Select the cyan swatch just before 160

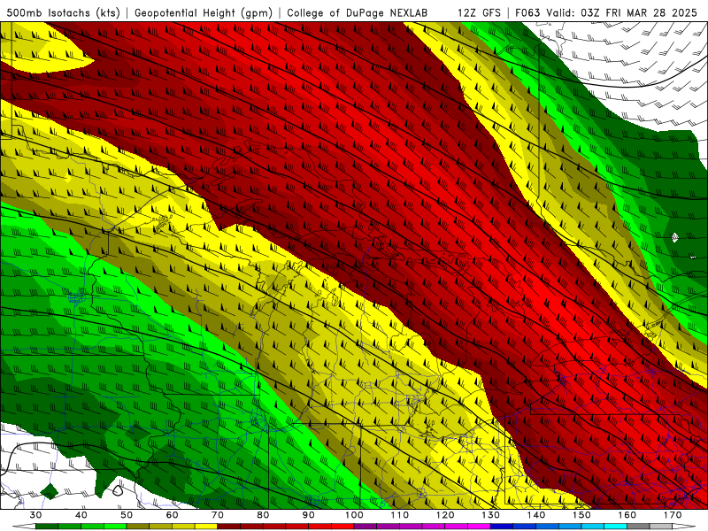coord(615,527)
